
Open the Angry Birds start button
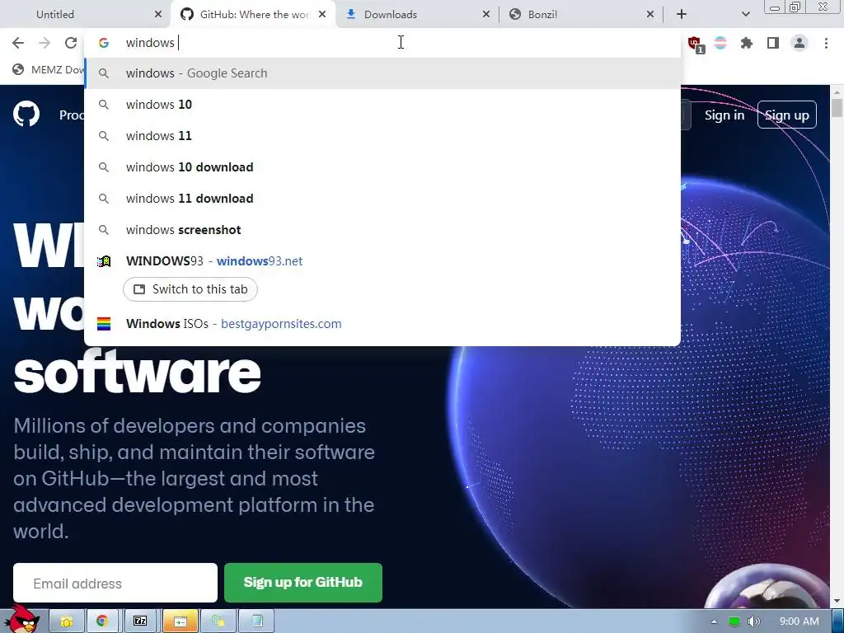coord(21,620)
